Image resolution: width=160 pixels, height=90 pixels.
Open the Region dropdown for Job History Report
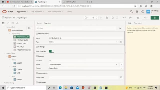pos(83,64)
